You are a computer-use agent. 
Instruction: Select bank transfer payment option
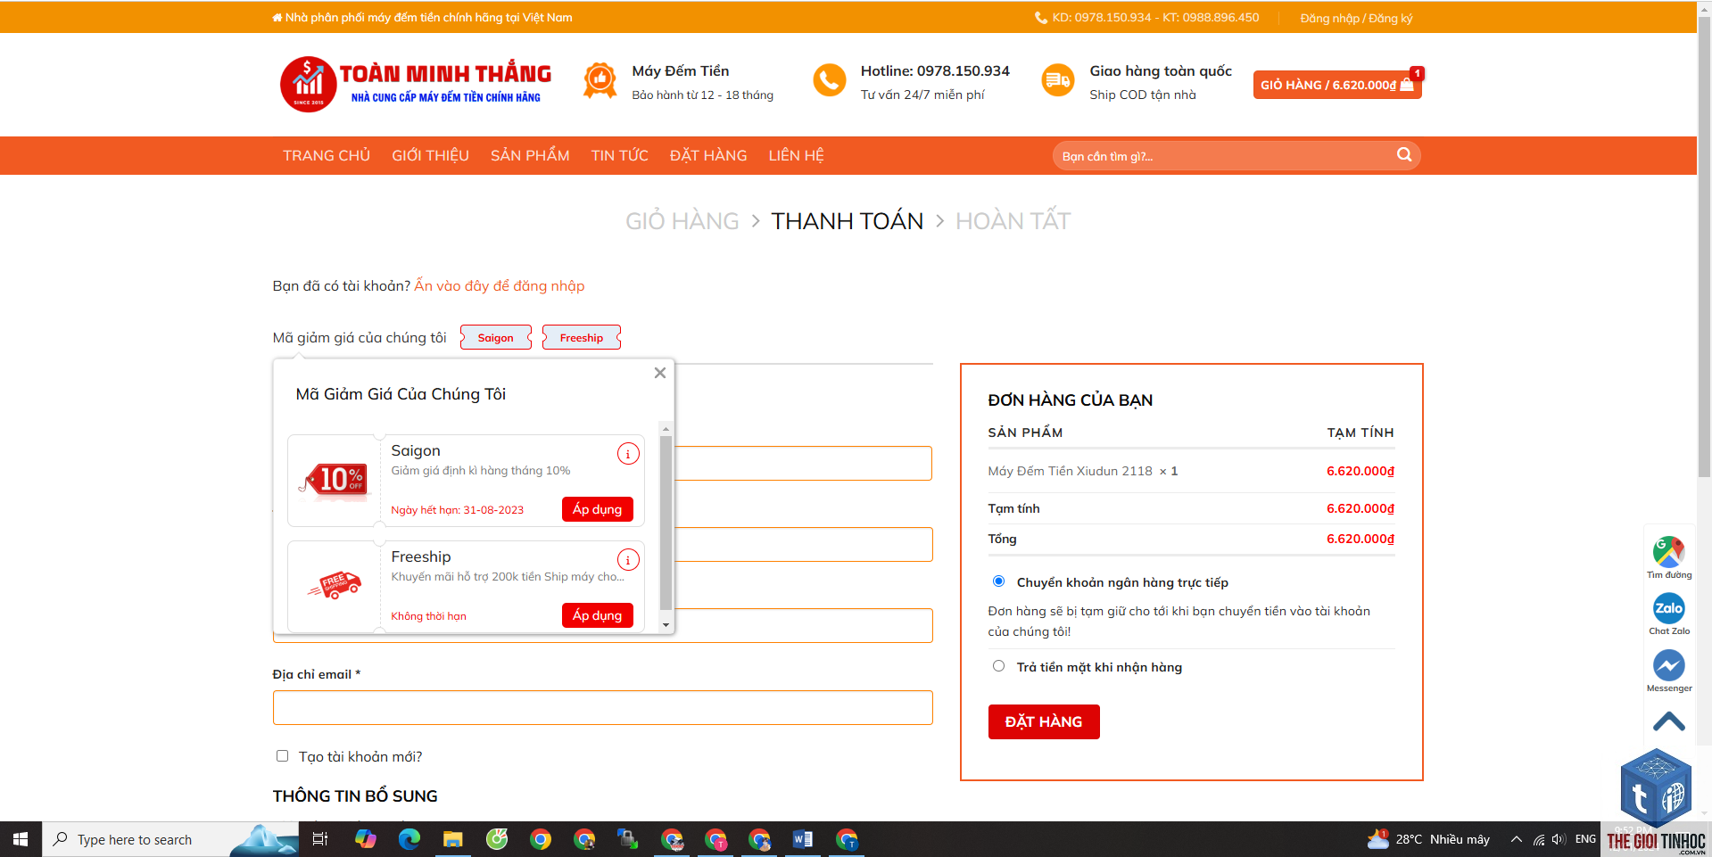(x=998, y=581)
